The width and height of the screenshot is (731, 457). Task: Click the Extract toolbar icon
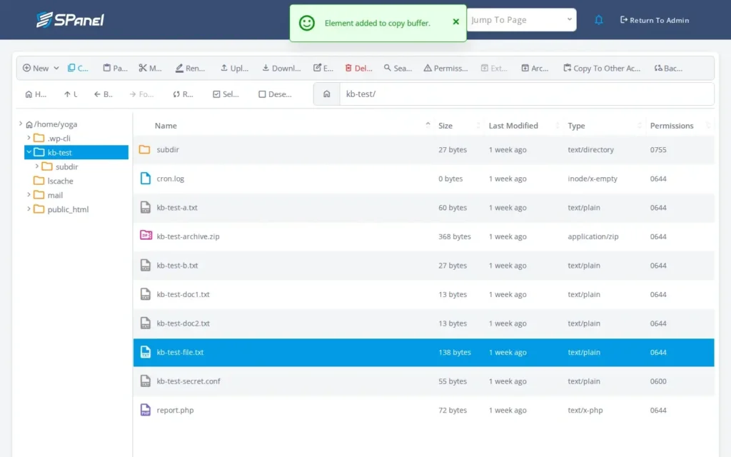pyautogui.click(x=485, y=68)
